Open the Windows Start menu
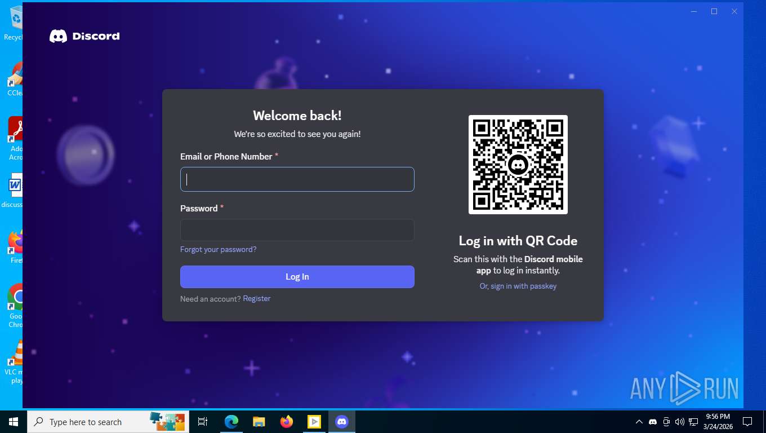 (14, 422)
